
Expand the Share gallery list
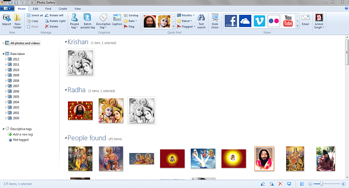[297, 26]
